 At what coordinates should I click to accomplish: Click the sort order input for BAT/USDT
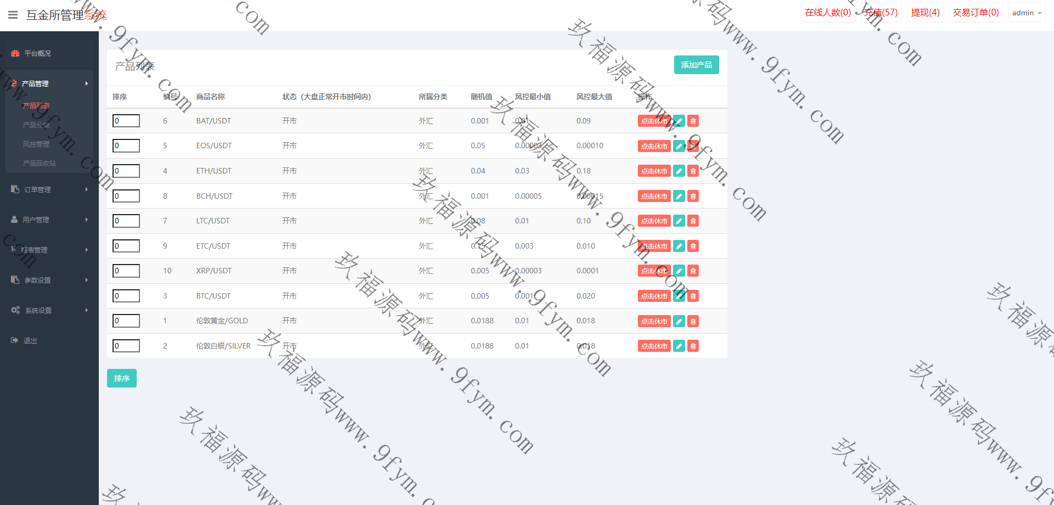click(126, 121)
